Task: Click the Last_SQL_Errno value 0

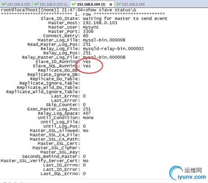Action: [x=84, y=174]
